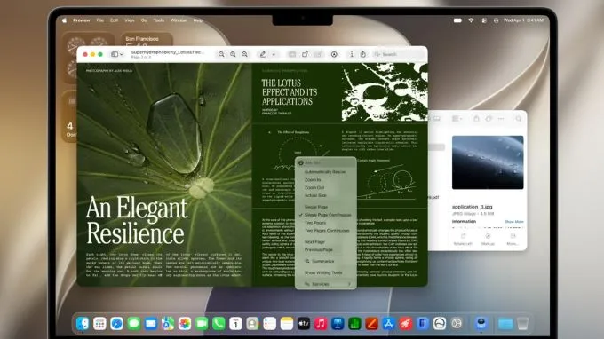
Task: Open the Go menu
Action: [144, 20]
